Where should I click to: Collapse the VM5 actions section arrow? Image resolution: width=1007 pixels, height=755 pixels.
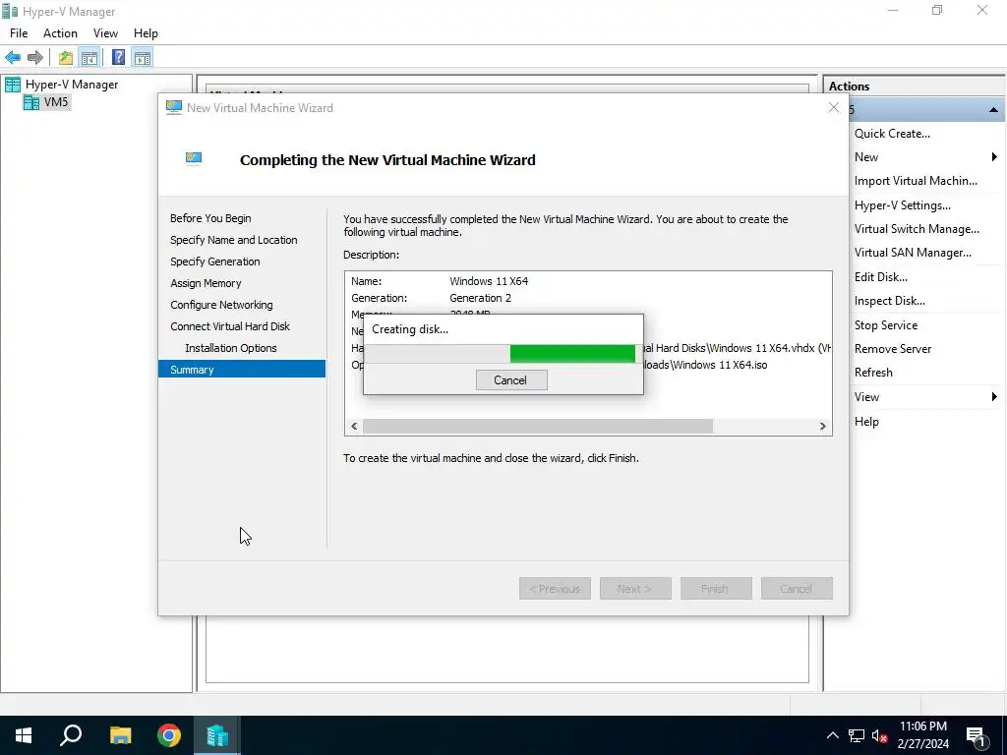click(x=993, y=110)
